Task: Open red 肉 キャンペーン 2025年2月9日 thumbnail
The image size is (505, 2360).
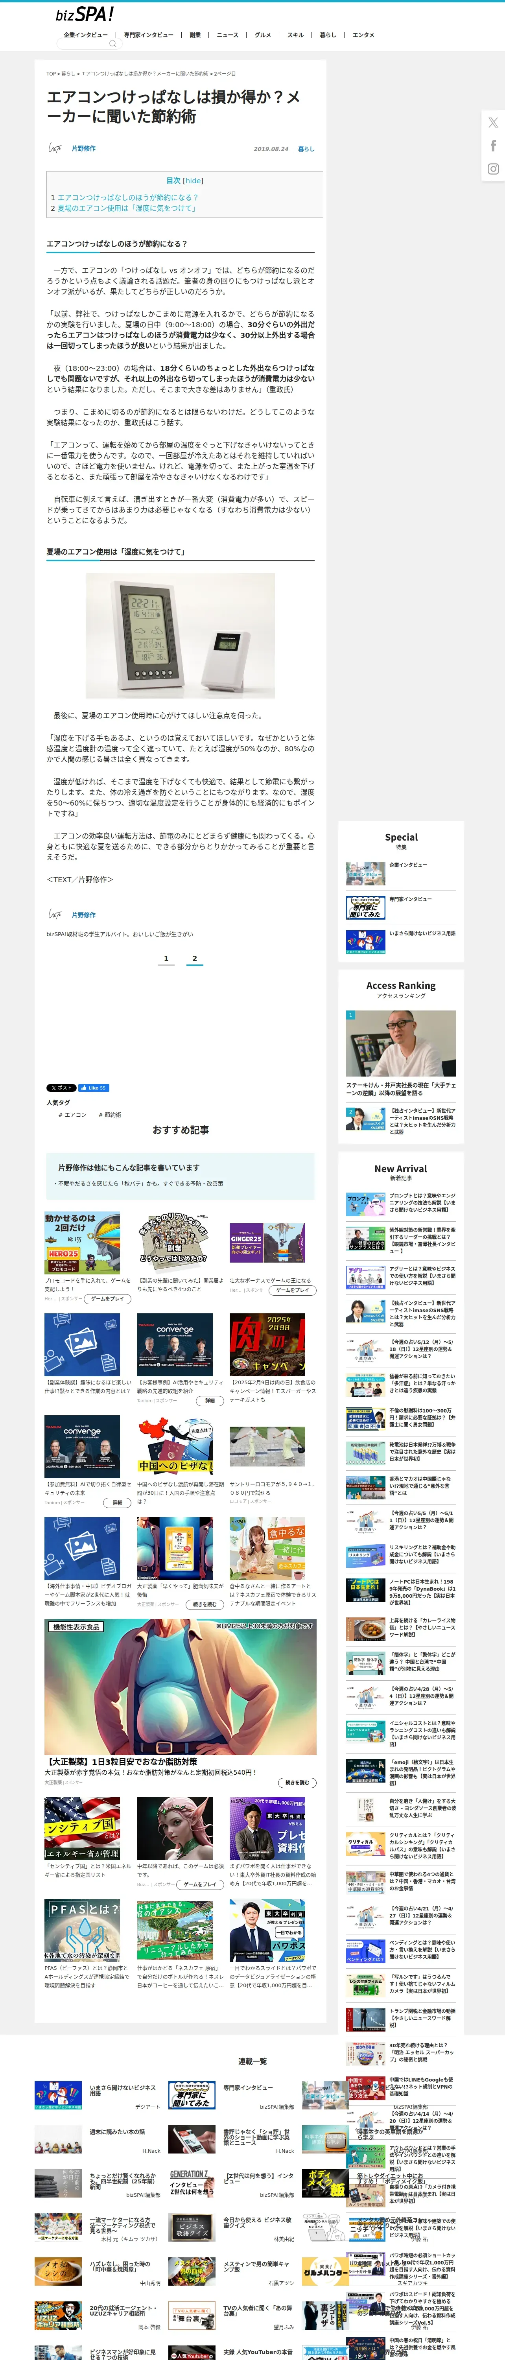Action: click(x=267, y=1344)
